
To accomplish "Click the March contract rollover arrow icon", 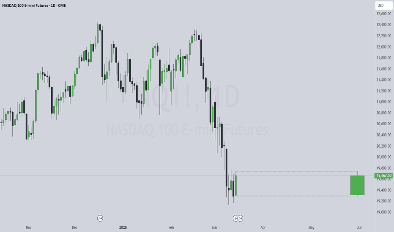I will [x=241, y=218].
